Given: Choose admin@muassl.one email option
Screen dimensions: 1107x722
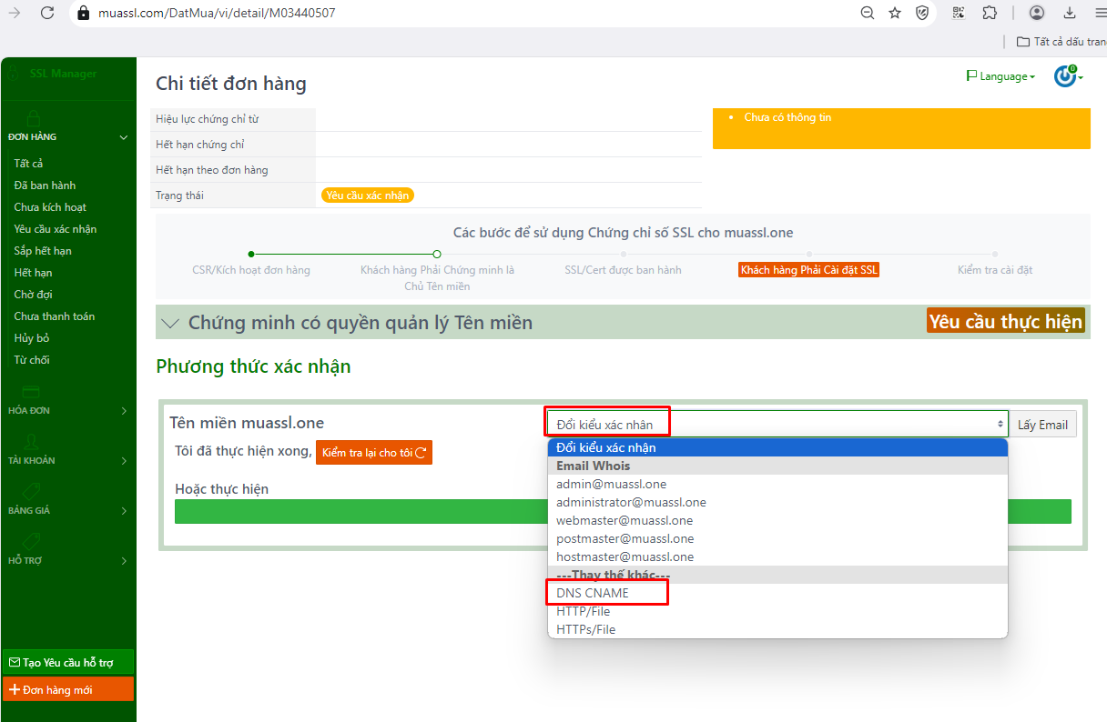Looking at the screenshot, I should 611,484.
